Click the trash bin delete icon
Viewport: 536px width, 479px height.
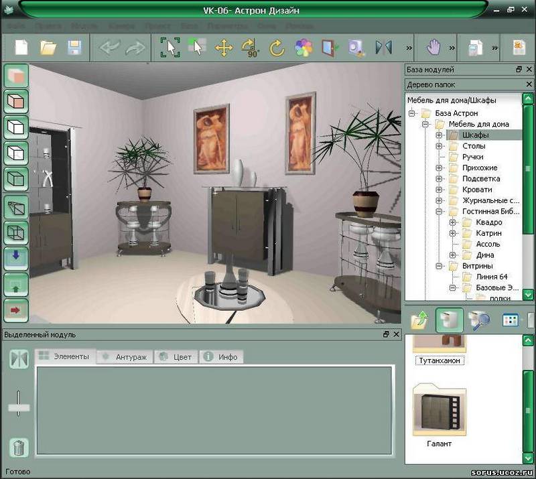(x=19, y=447)
